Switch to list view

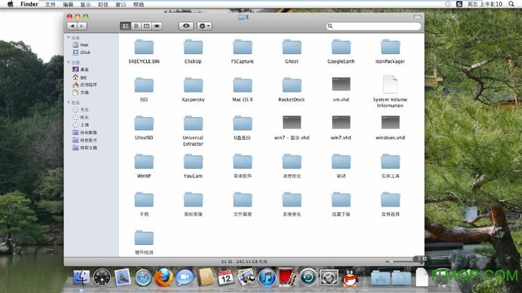coord(136,26)
